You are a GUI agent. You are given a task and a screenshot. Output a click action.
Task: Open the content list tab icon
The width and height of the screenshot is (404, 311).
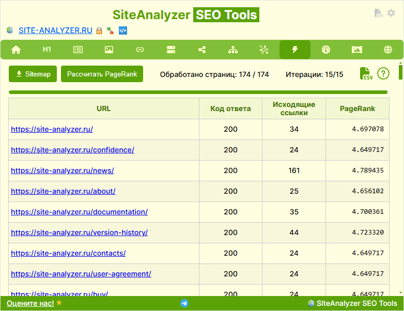78,50
